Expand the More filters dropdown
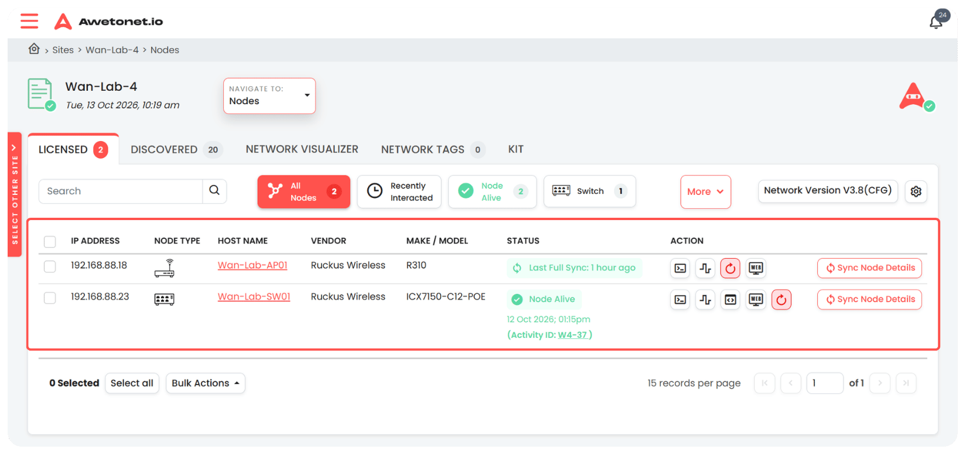Image resolution: width=966 pixels, height=456 pixels. 705,191
